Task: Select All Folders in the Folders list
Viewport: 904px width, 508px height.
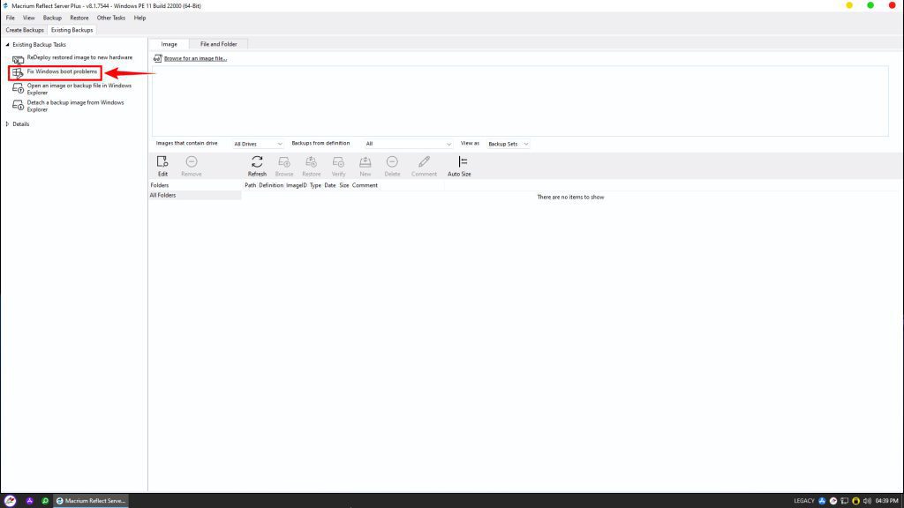Action: click(x=195, y=195)
